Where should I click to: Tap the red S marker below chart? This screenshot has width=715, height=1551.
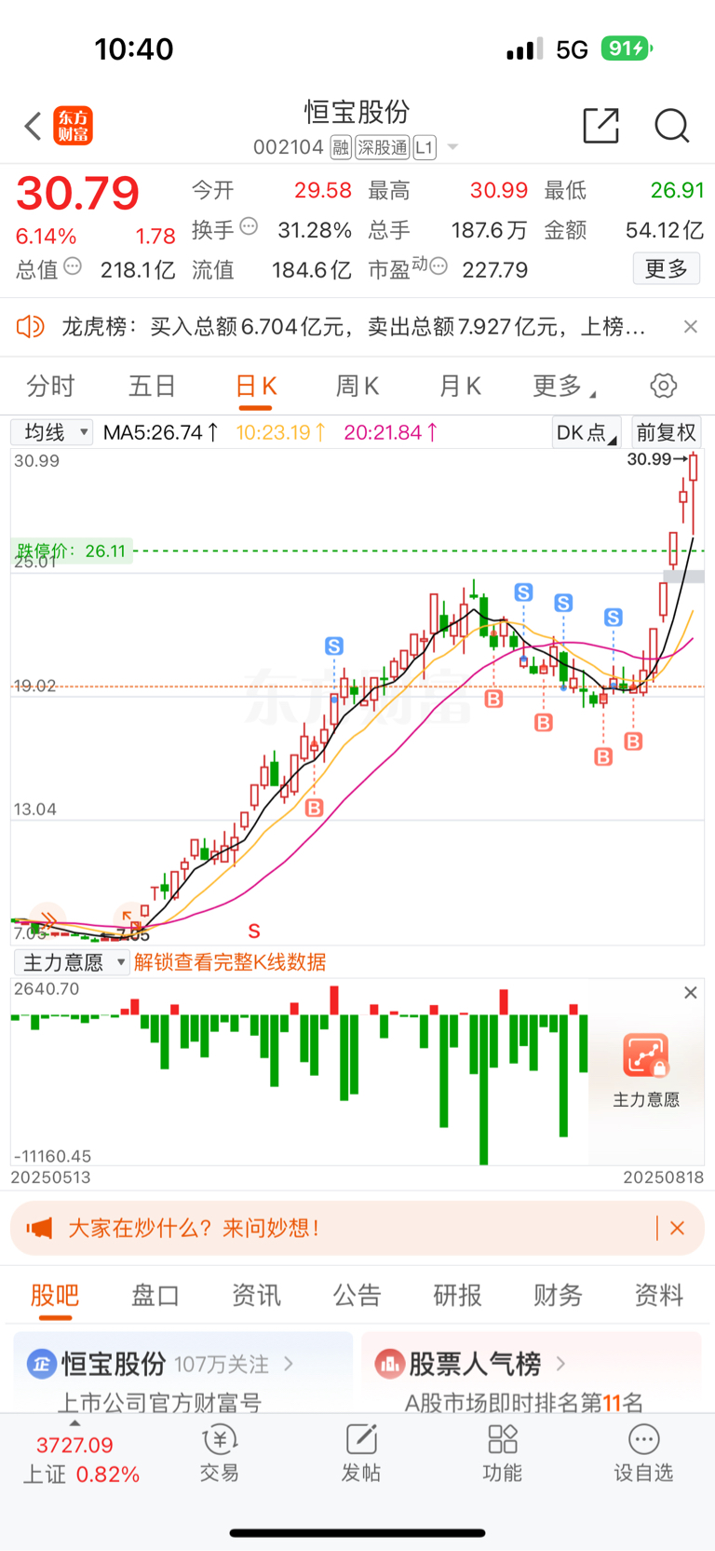pyautogui.click(x=254, y=931)
